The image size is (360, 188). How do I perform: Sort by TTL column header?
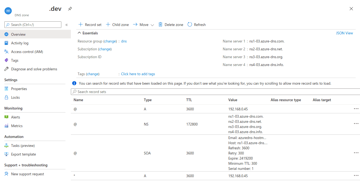coord(189,100)
